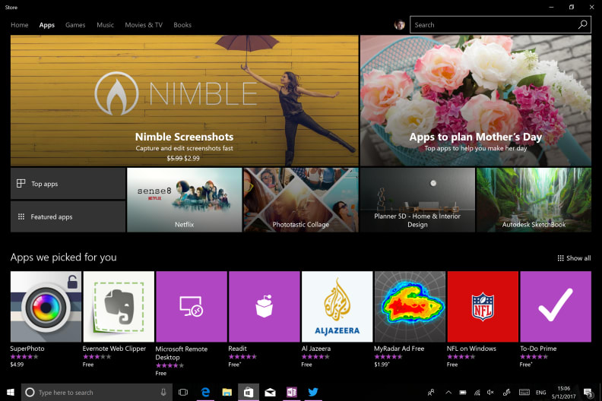
Task: Click the SuperPhoto app name
Action: [x=27, y=349]
